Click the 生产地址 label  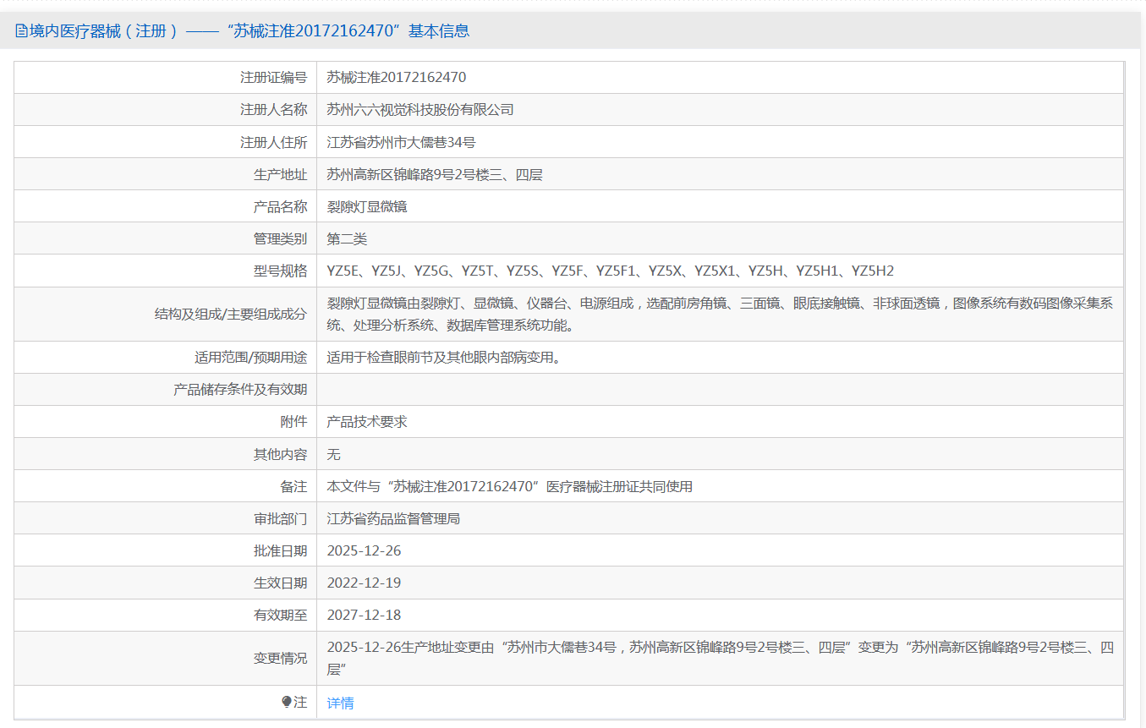tap(281, 174)
